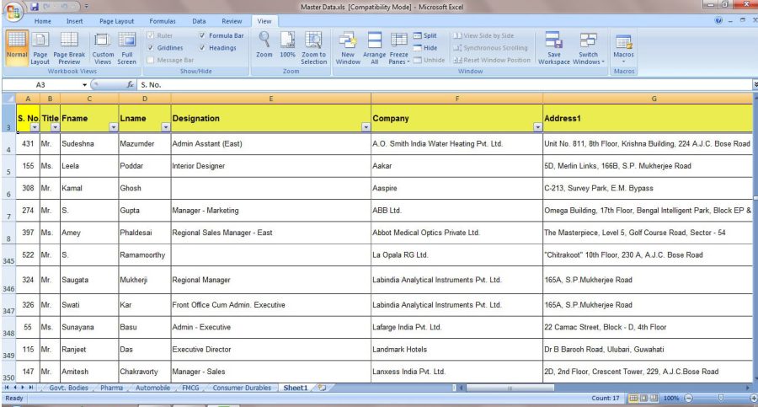
Task: Open the Page Layout ribbon tab
Action: pyautogui.click(x=116, y=21)
